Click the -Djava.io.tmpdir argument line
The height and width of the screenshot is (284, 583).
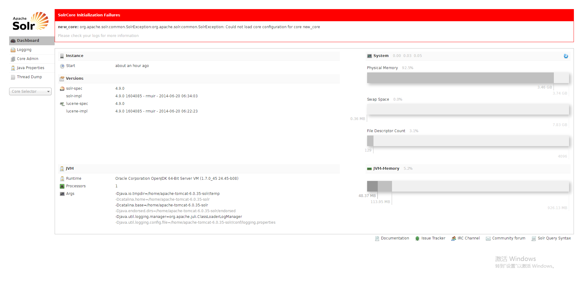[167, 194]
